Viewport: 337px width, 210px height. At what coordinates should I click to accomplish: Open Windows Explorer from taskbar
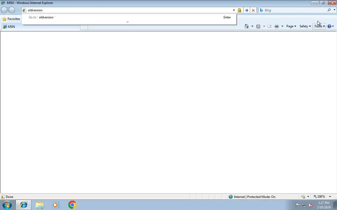(x=40, y=205)
